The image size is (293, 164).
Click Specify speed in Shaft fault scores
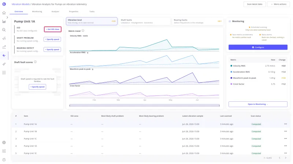pos(37,87)
